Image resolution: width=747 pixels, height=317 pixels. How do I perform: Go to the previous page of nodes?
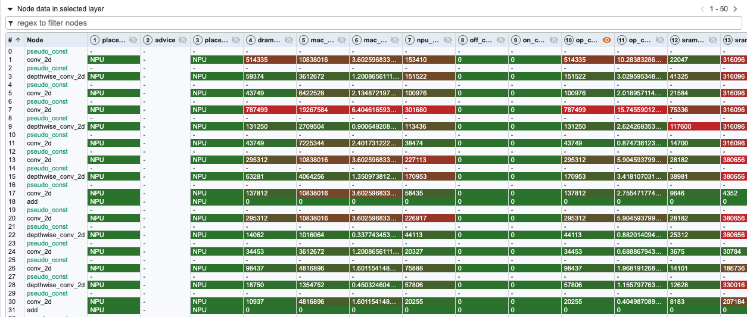702,9
